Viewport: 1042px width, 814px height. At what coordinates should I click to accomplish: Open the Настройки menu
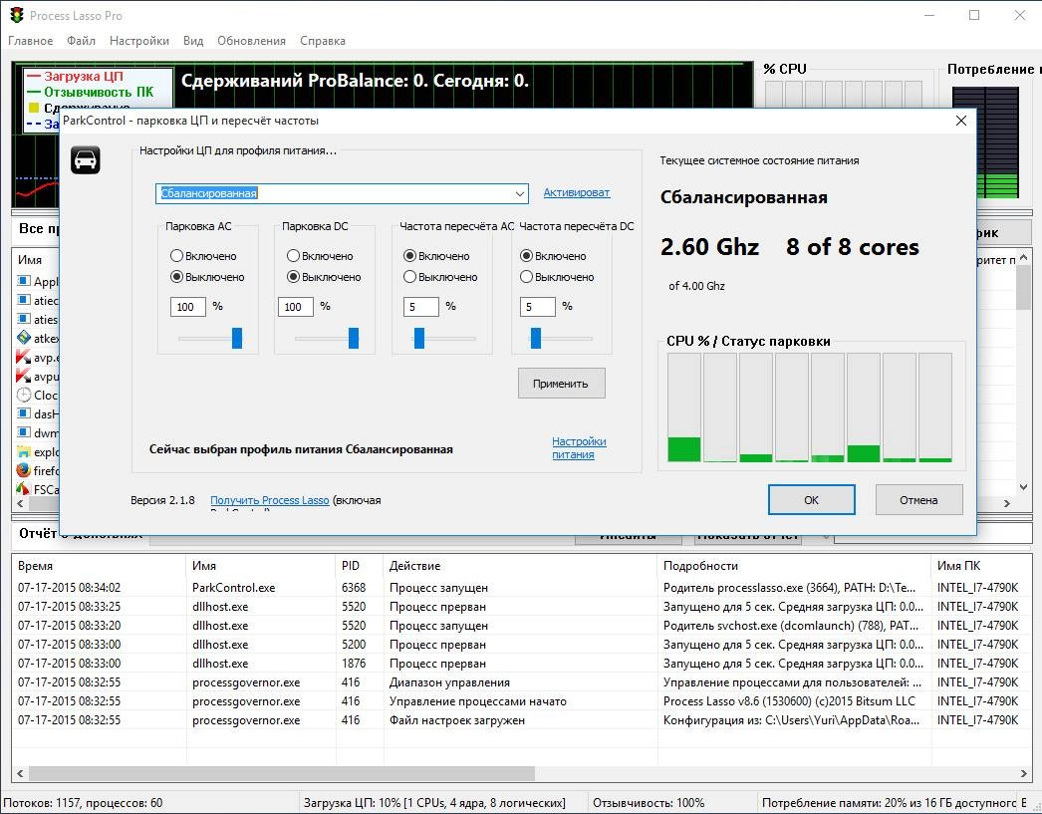[x=138, y=41]
